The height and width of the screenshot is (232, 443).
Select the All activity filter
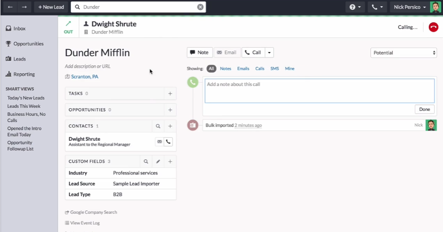point(211,69)
